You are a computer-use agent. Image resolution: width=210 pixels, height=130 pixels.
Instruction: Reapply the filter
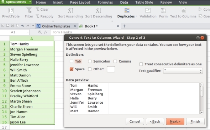(x=44, y=16)
